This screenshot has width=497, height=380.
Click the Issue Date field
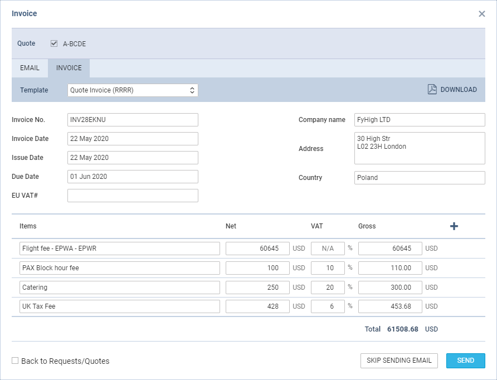133,158
